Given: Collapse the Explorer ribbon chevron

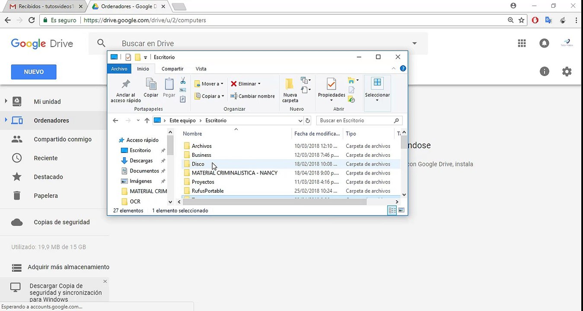Looking at the screenshot, I should click(394, 68).
